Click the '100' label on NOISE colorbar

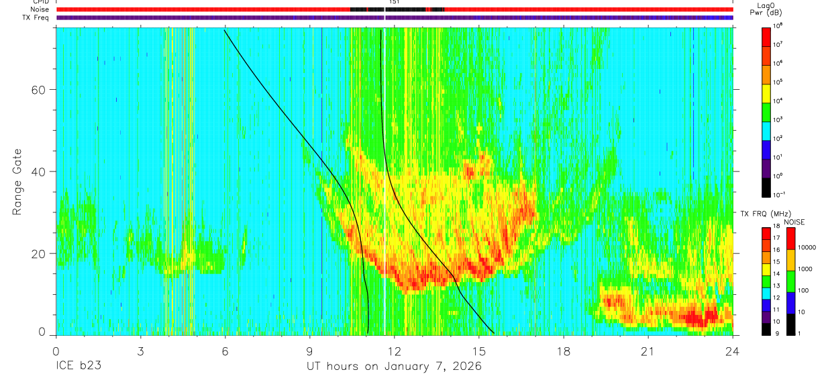[x=803, y=291]
